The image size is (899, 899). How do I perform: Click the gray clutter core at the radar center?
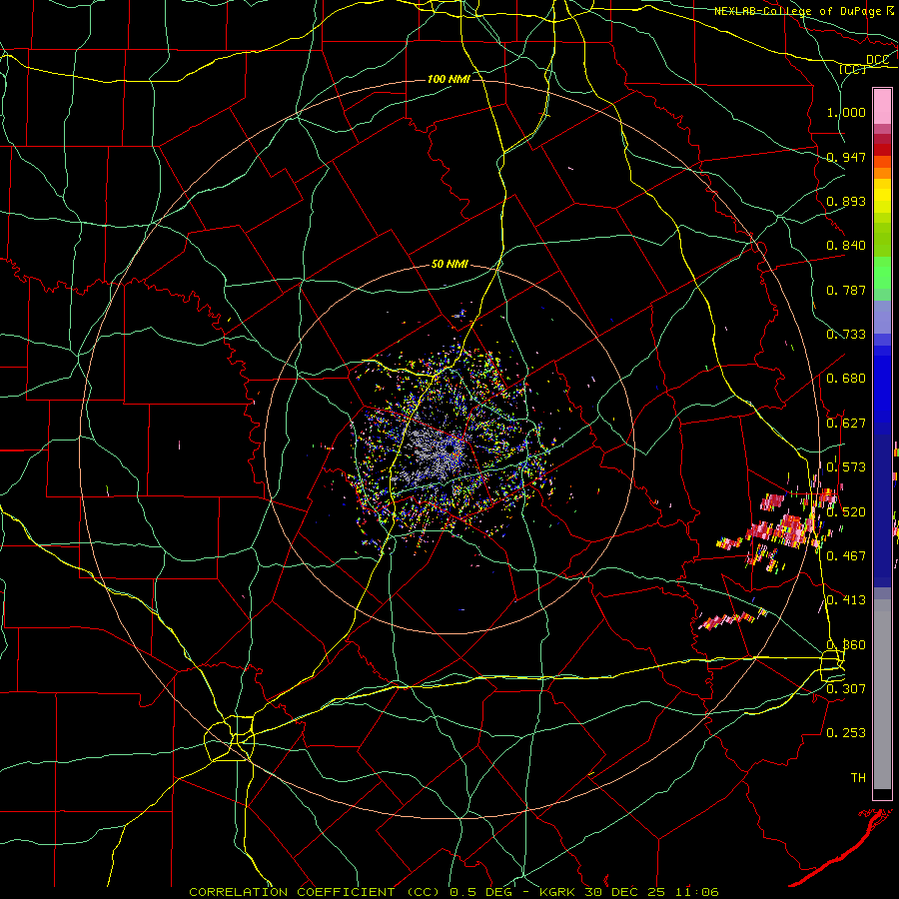[436, 450]
